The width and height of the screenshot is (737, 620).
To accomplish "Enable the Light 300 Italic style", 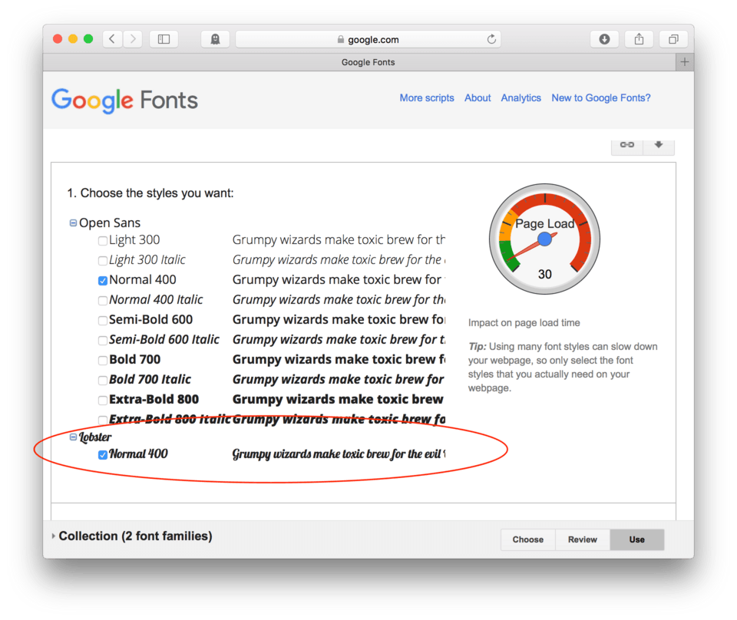I will point(102,261).
